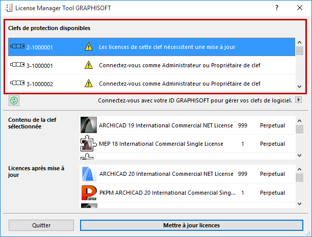Click Perpetual value for PKPM ARCHICAD 20
Viewport: 312px width, 237px height.
click(272, 193)
